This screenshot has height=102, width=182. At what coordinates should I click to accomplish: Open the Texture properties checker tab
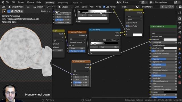point(179,82)
